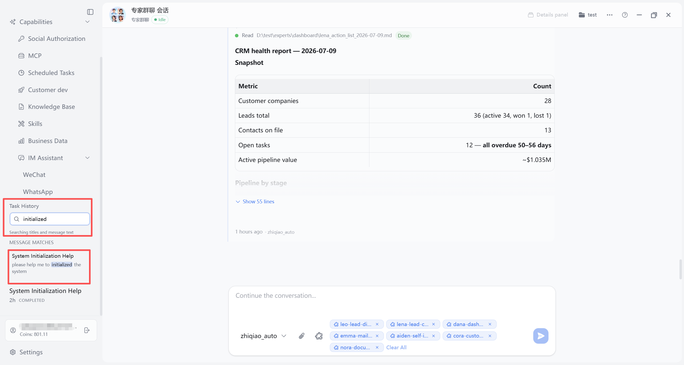
Task: Remove the aiden-self-i... skill chip
Action: point(434,336)
